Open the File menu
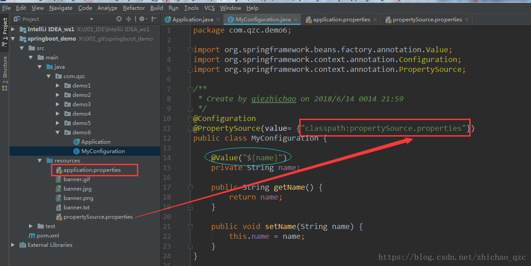The height and width of the screenshot is (266, 531). coord(6,8)
